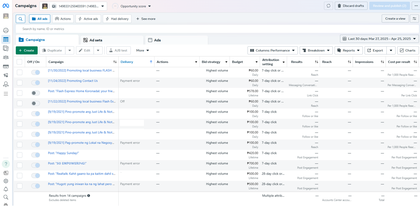
Task: Click the refresh icon in top bar
Action: click(x=328, y=6)
